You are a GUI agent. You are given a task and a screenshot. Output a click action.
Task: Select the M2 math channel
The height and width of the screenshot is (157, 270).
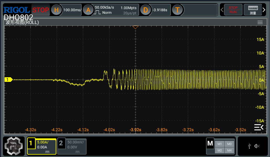pos(220,150)
